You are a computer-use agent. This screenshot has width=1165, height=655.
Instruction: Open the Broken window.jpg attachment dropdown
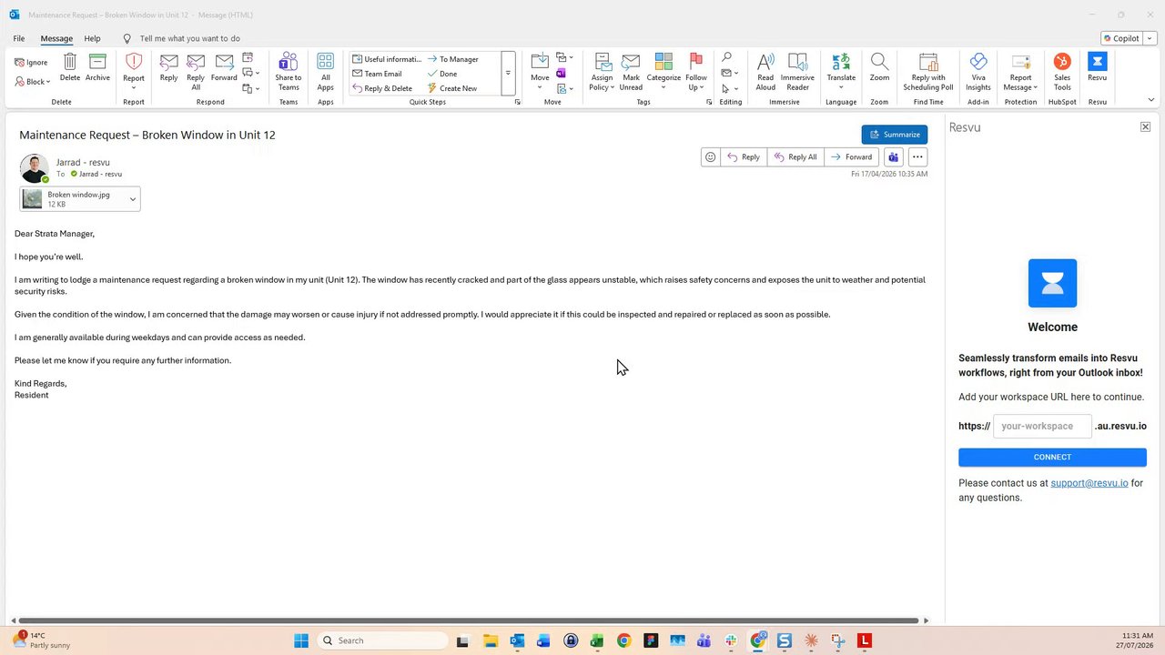133,199
